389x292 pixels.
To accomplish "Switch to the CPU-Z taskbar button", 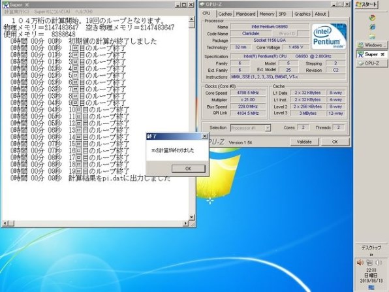I will [372, 63].
